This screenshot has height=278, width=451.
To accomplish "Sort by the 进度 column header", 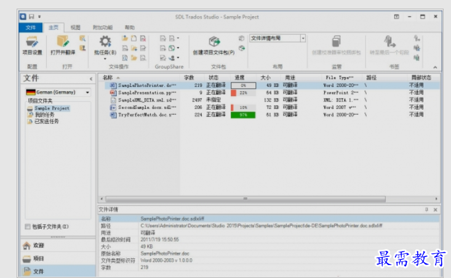I will tap(239, 78).
